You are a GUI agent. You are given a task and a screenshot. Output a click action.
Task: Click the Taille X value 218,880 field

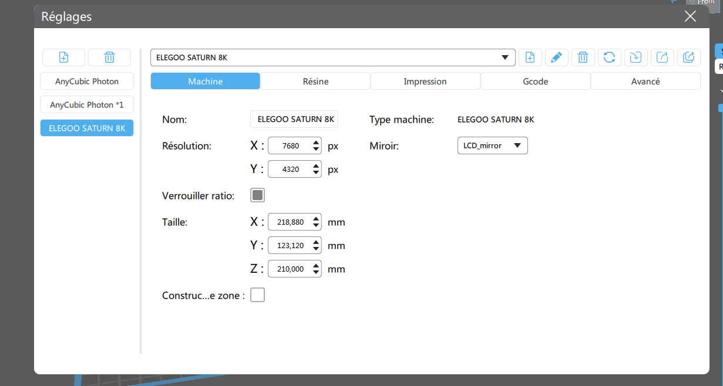(290, 222)
